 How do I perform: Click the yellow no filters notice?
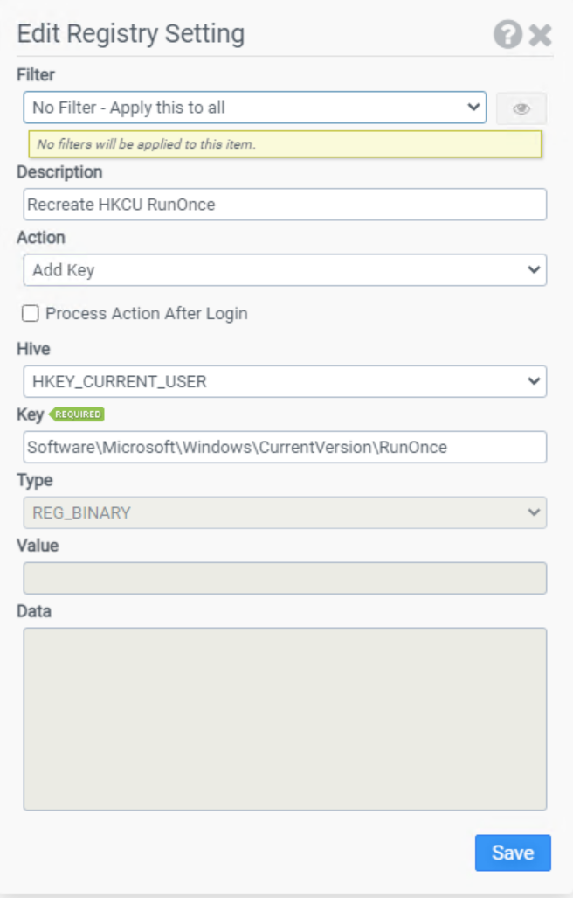285,143
